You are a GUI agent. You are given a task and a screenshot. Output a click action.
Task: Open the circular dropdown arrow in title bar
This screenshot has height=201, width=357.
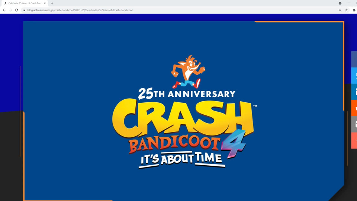340,3
